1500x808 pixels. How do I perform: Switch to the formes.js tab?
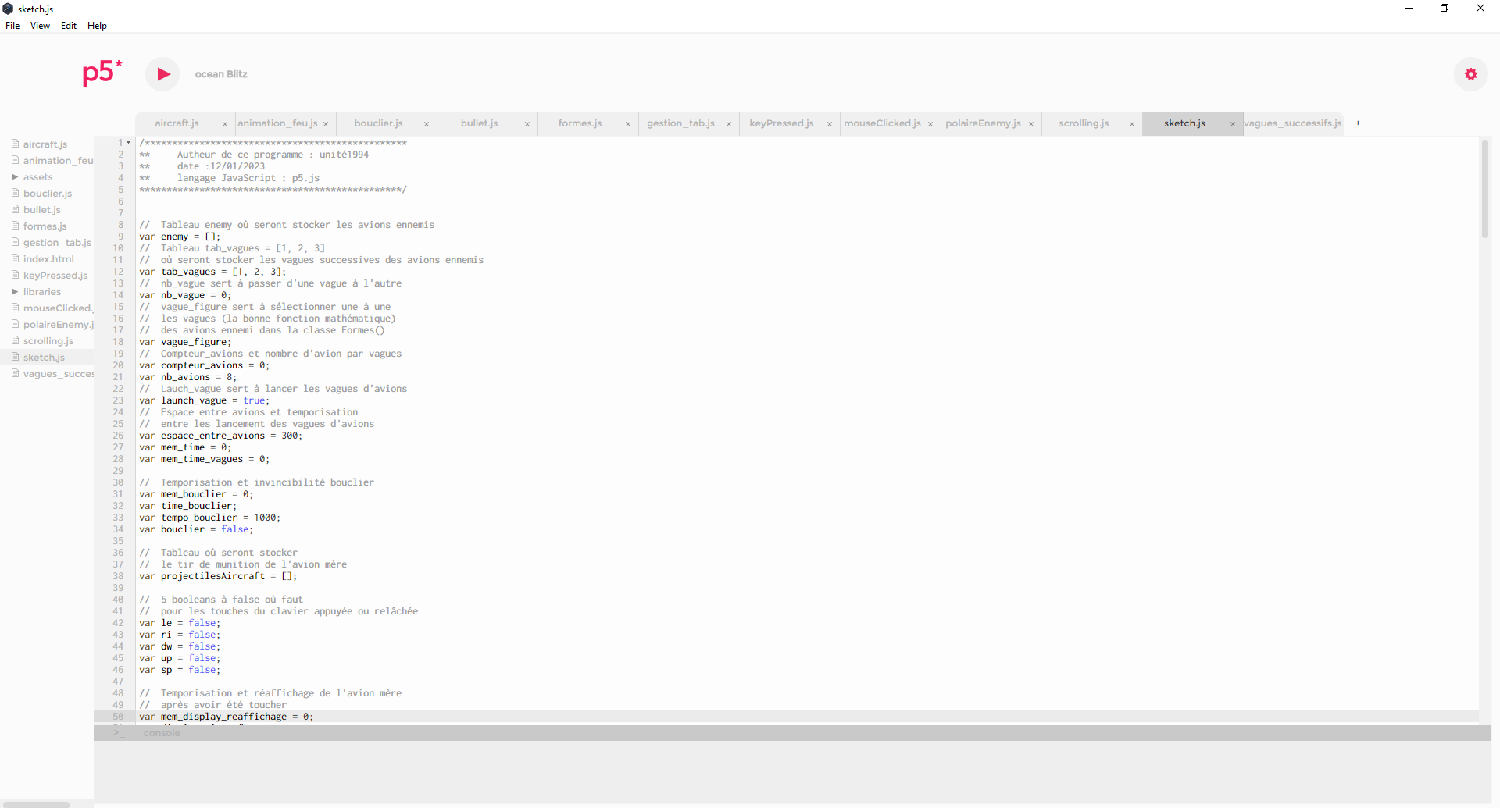580,123
